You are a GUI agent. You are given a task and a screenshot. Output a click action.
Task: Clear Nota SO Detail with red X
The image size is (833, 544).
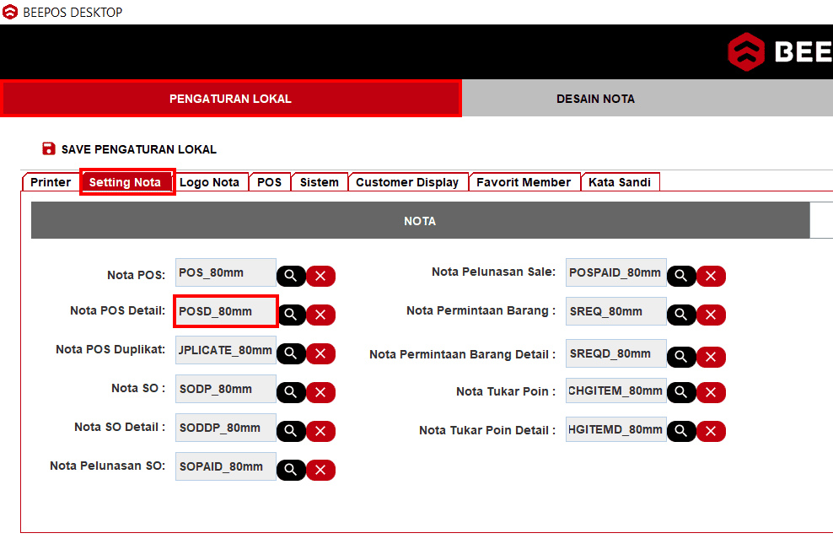(x=320, y=431)
